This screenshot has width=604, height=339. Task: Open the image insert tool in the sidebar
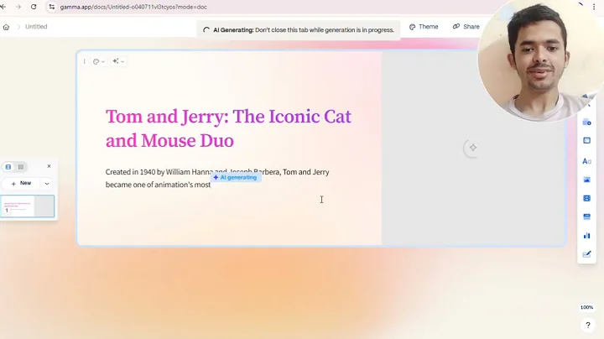[586, 180]
